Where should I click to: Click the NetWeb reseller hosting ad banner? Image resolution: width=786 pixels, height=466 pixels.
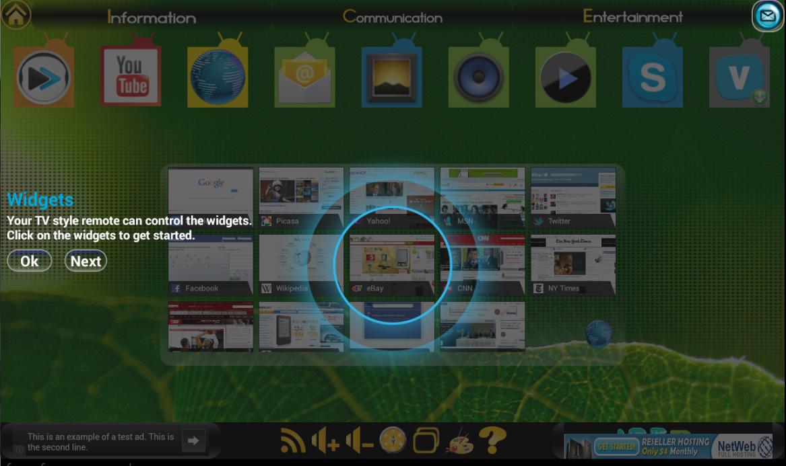[x=668, y=446]
